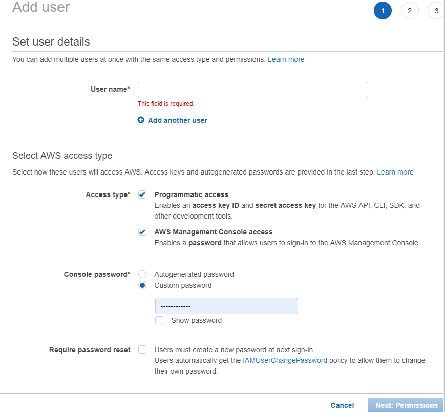Viewport: 445px width, 412px height.
Task: Open Learn more link under Set user details
Action: tap(286, 59)
